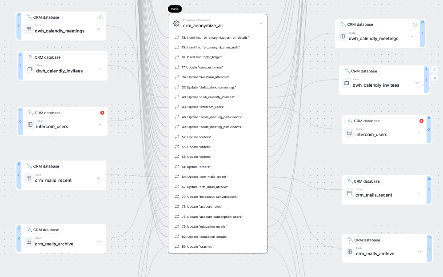This screenshot has height=277, width=443.
Task: Click the arrows icon beside step 85 Update crashes
Action: 177,246
